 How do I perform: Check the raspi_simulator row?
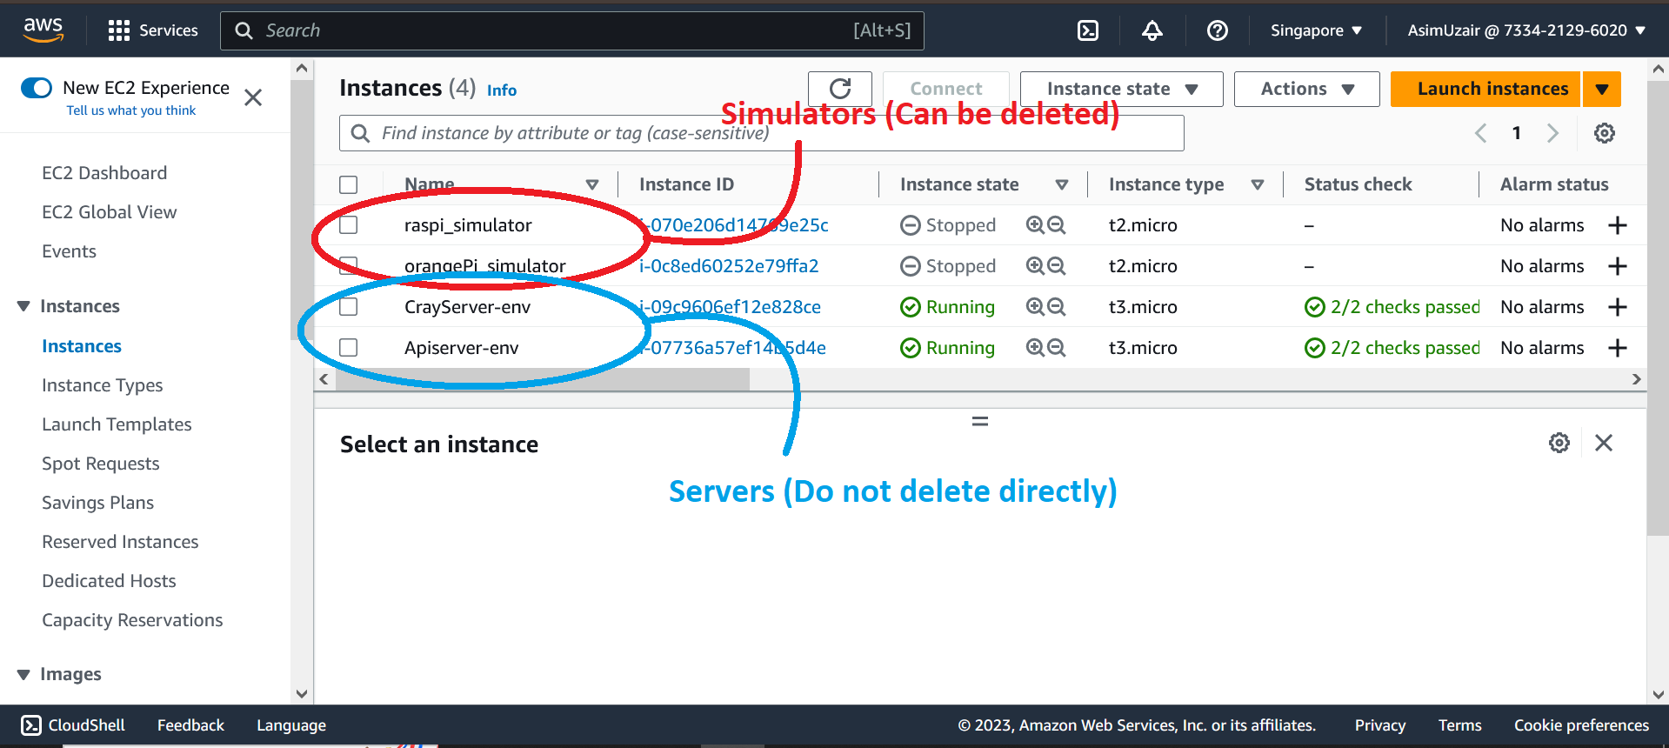(349, 225)
